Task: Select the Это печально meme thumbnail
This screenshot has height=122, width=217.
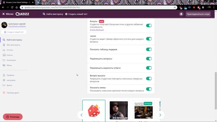Action: pyautogui.click(x=119, y=110)
